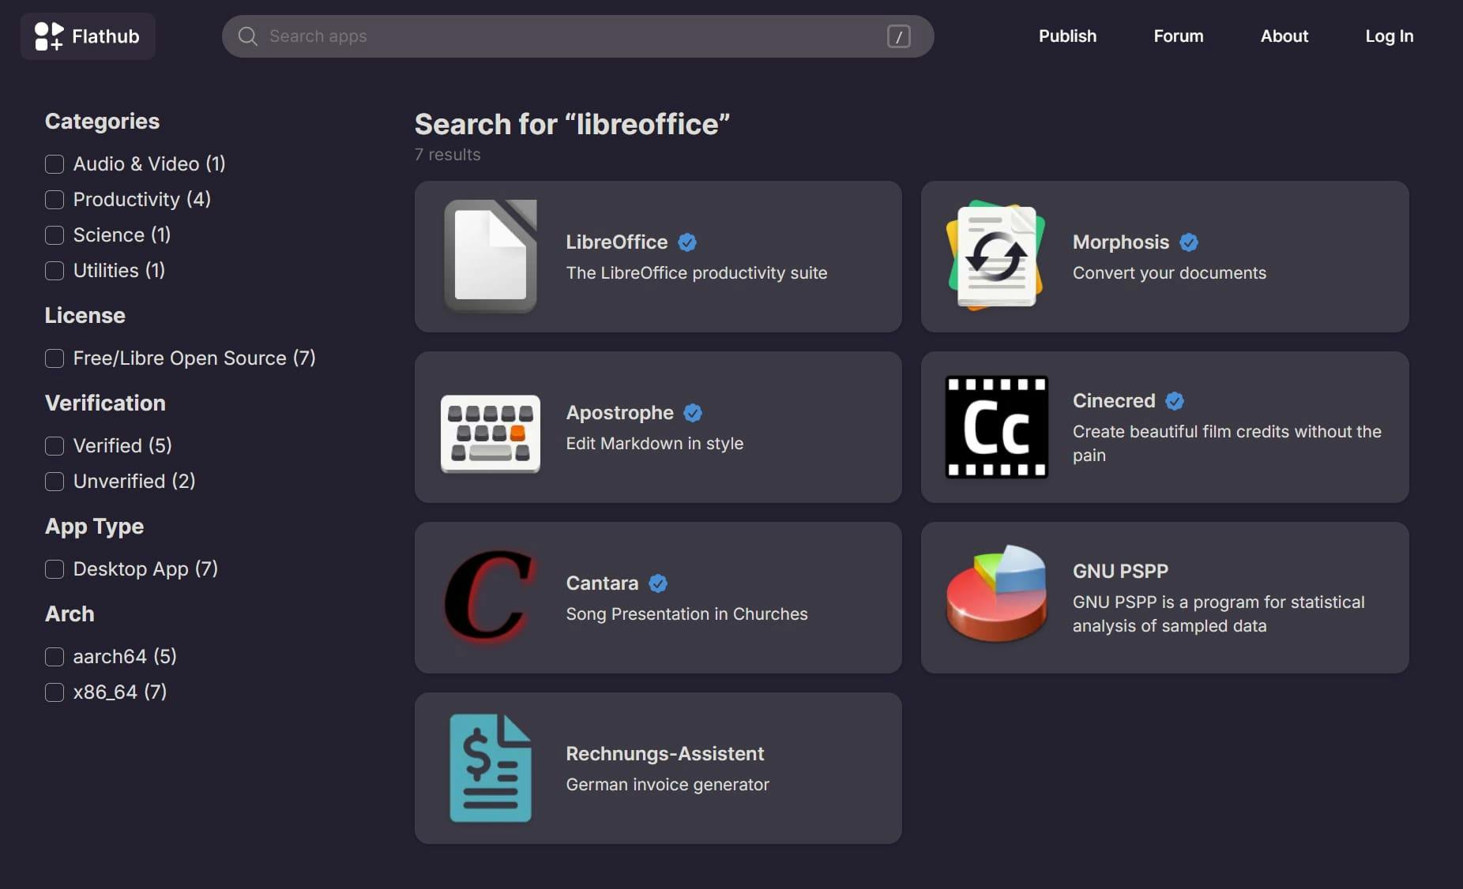Open the About page
1463x889 pixels.
pyautogui.click(x=1284, y=36)
